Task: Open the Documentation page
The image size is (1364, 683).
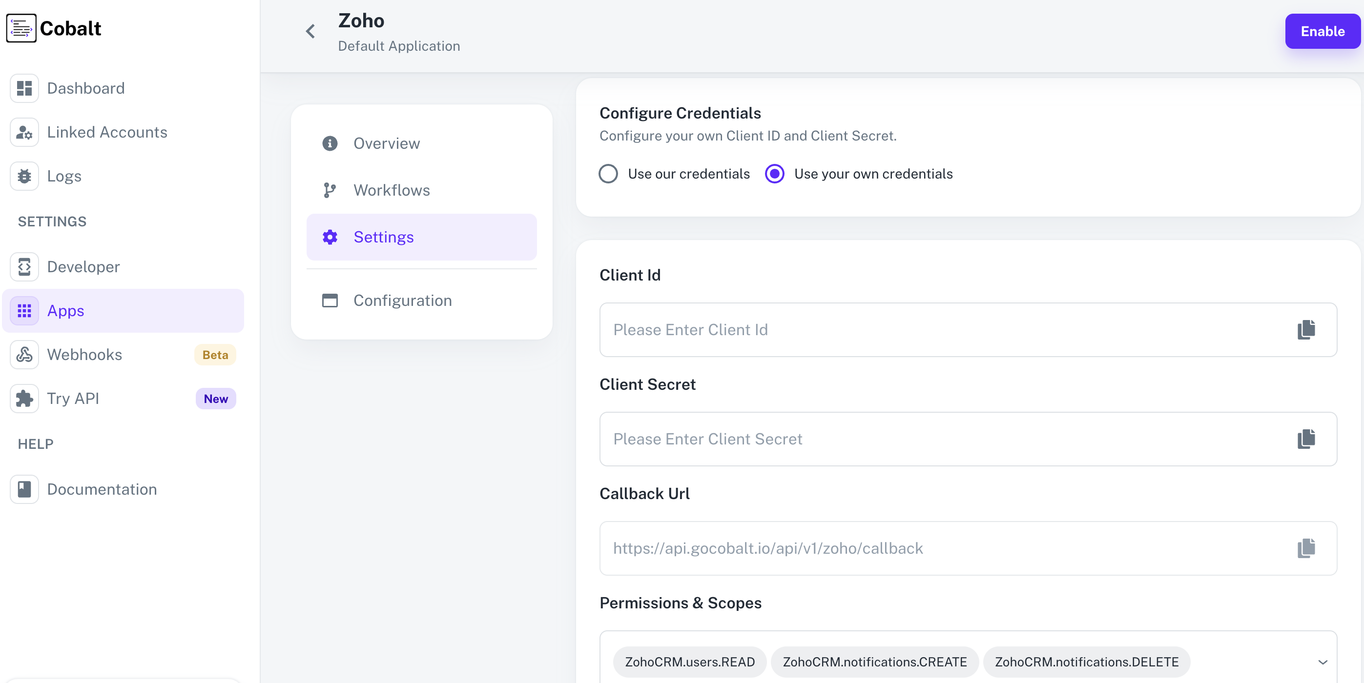Action: tap(102, 489)
